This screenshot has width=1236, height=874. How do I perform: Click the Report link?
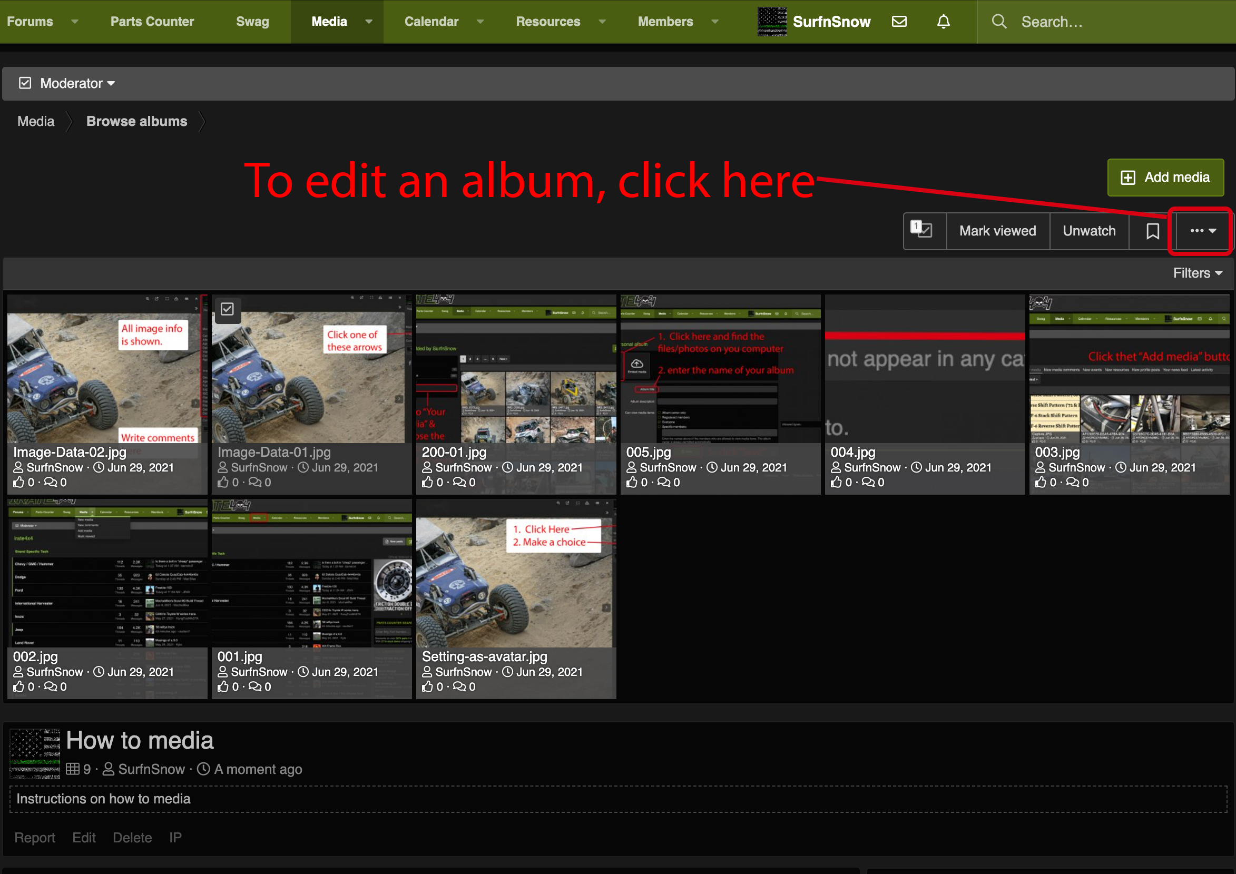point(34,838)
